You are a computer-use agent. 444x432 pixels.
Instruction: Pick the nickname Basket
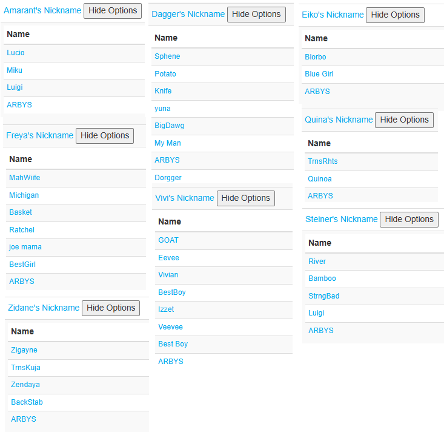21,212
